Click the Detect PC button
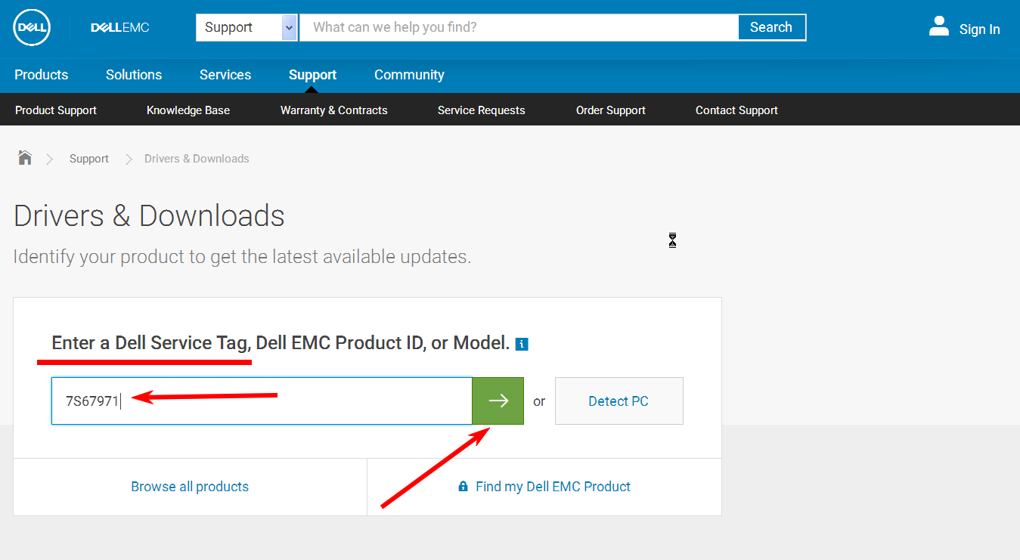The width and height of the screenshot is (1020, 560). [x=619, y=401]
